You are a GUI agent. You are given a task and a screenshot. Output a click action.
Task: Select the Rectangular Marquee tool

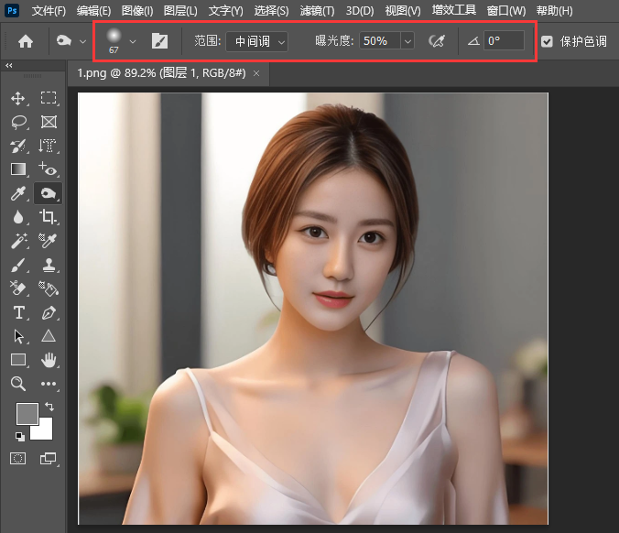pos(49,98)
